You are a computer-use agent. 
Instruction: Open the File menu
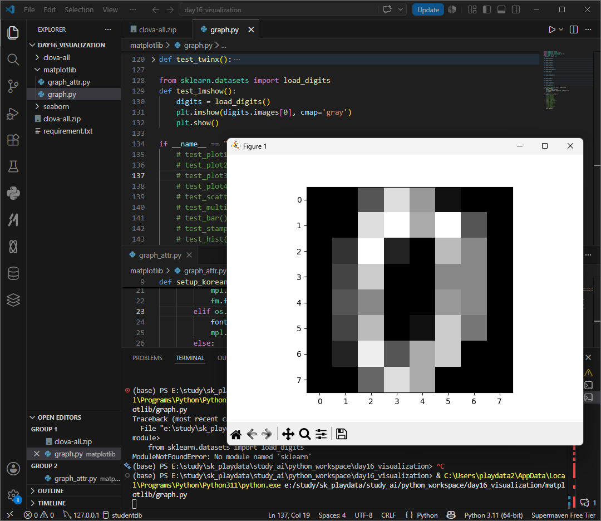pyautogui.click(x=29, y=9)
